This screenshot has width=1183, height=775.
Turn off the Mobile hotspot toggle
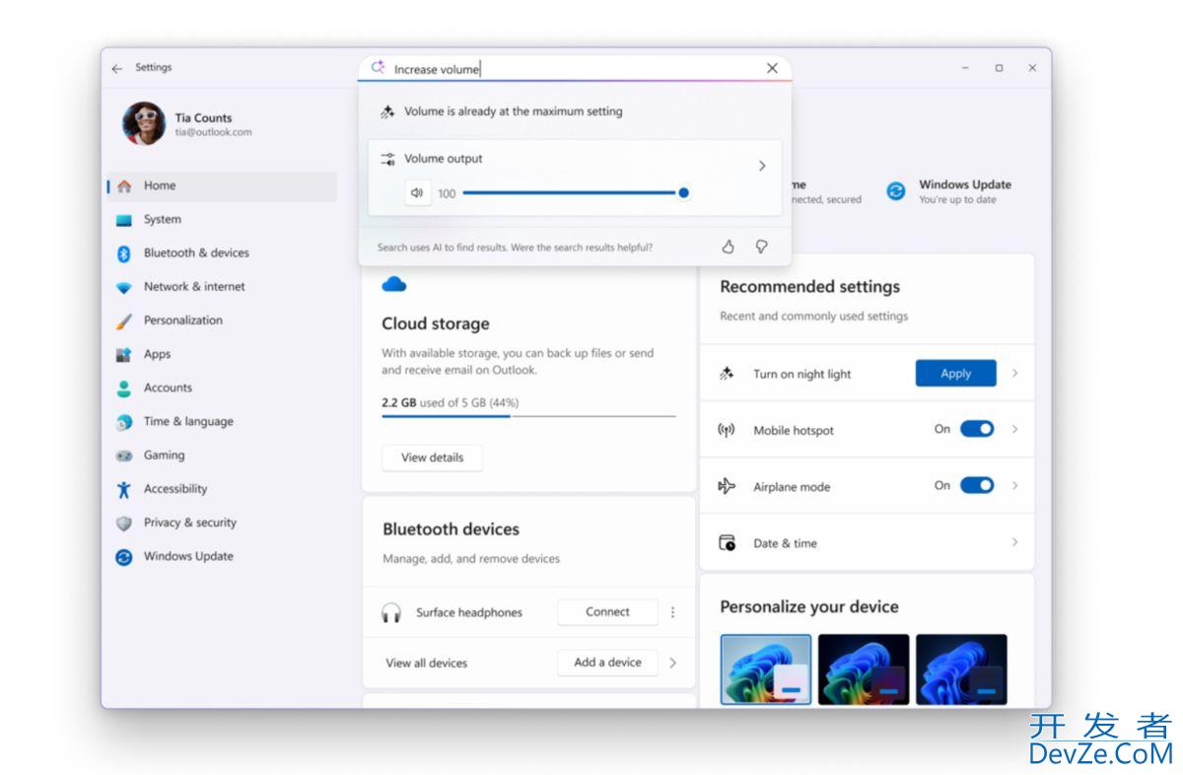[976, 429]
